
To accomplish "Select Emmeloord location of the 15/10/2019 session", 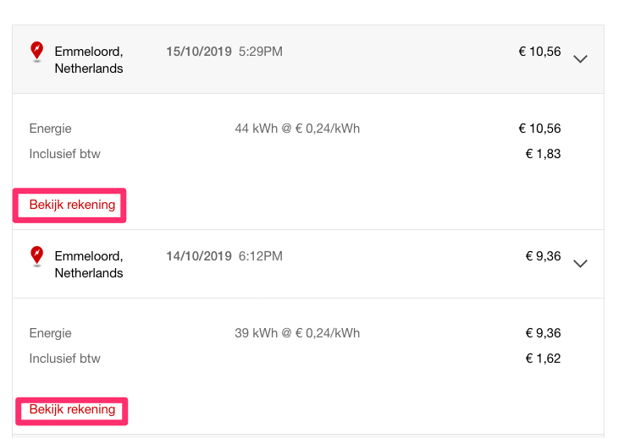I will click(89, 60).
